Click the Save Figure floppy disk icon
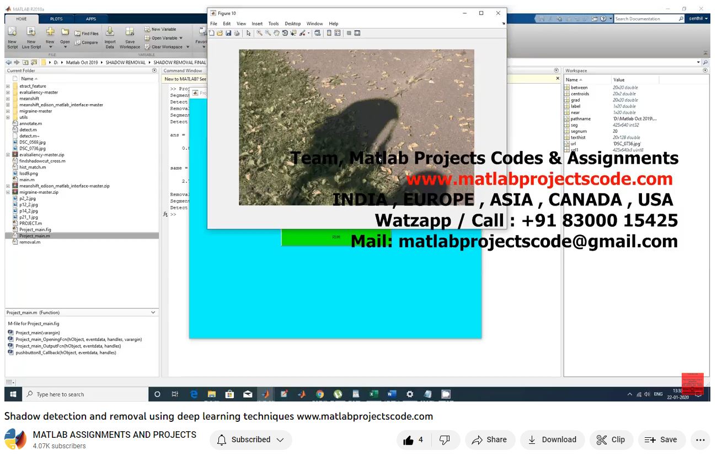 pos(228,33)
